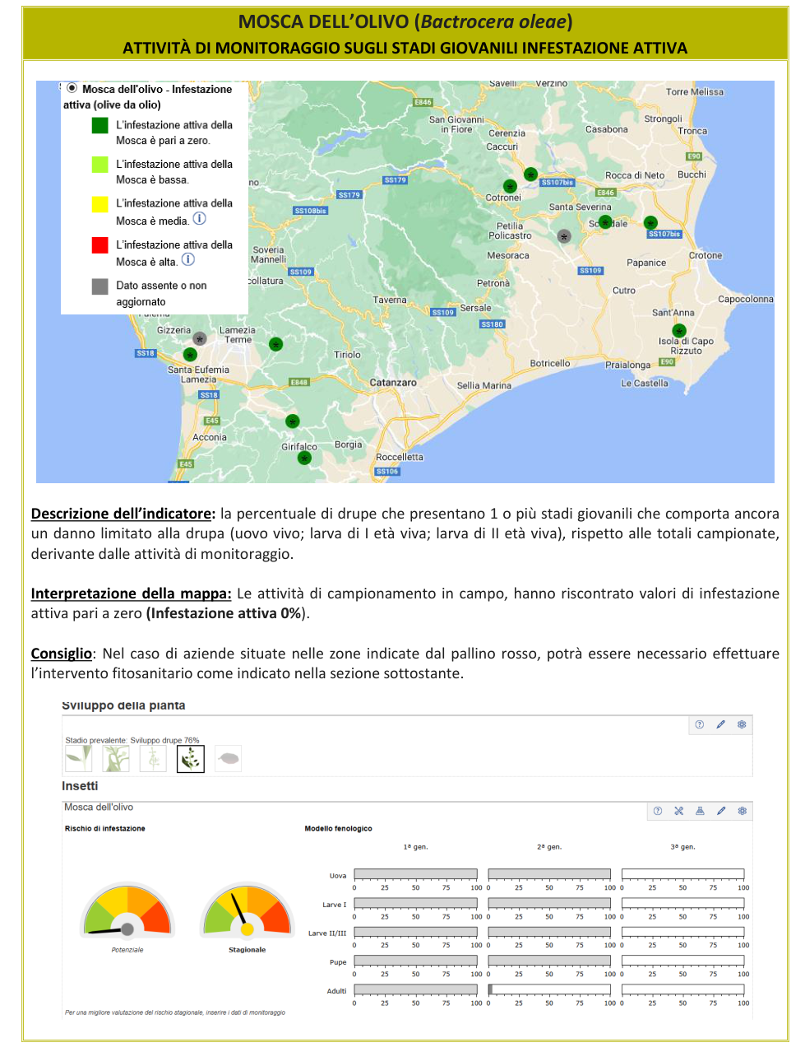Screen dimensions: 805x1052
Task: Select third flowering stage thumbnail
Action: [153, 758]
